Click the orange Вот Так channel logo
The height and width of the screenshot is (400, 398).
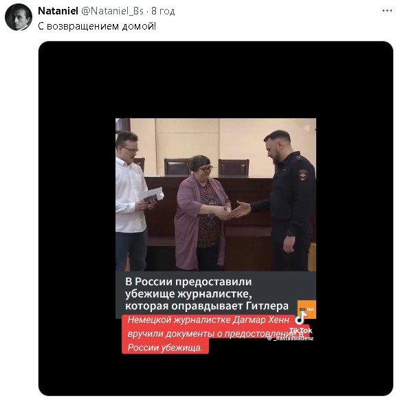pyautogui.click(x=307, y=309)
